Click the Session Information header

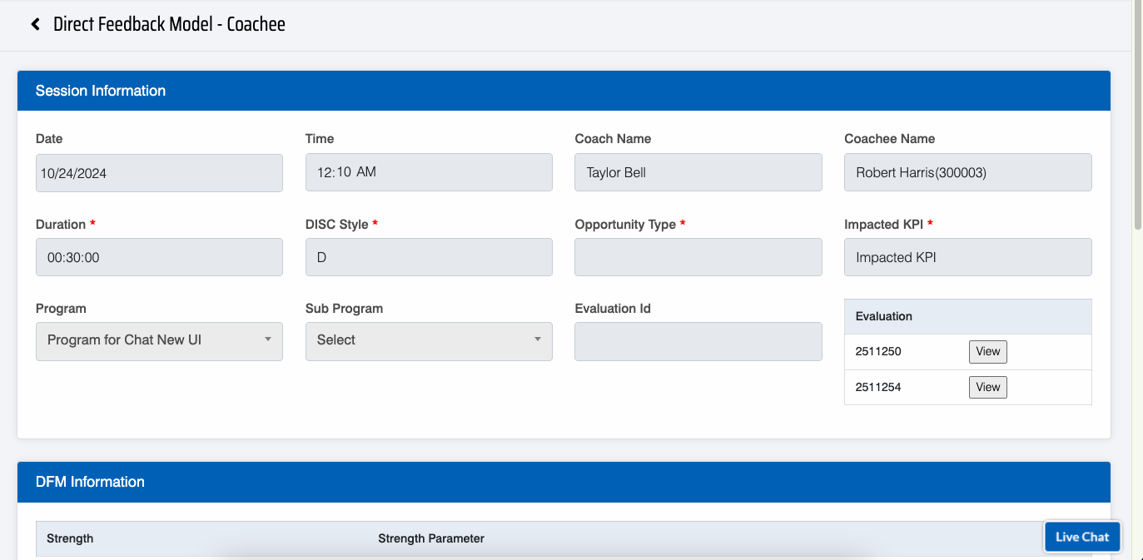101,91
